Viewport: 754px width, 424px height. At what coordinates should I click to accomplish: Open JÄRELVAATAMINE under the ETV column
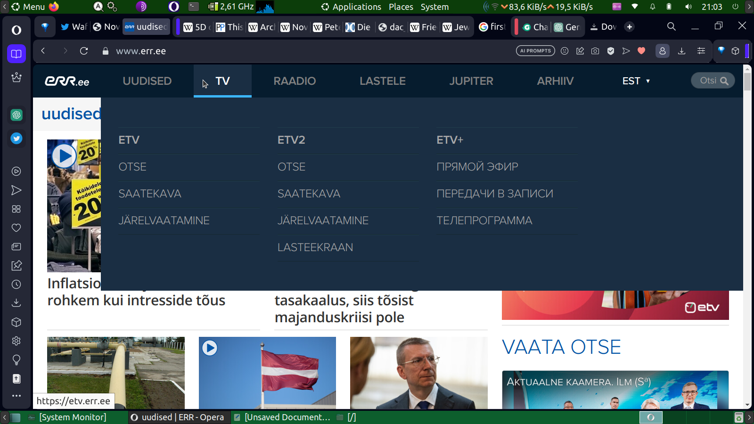(164, 220)
